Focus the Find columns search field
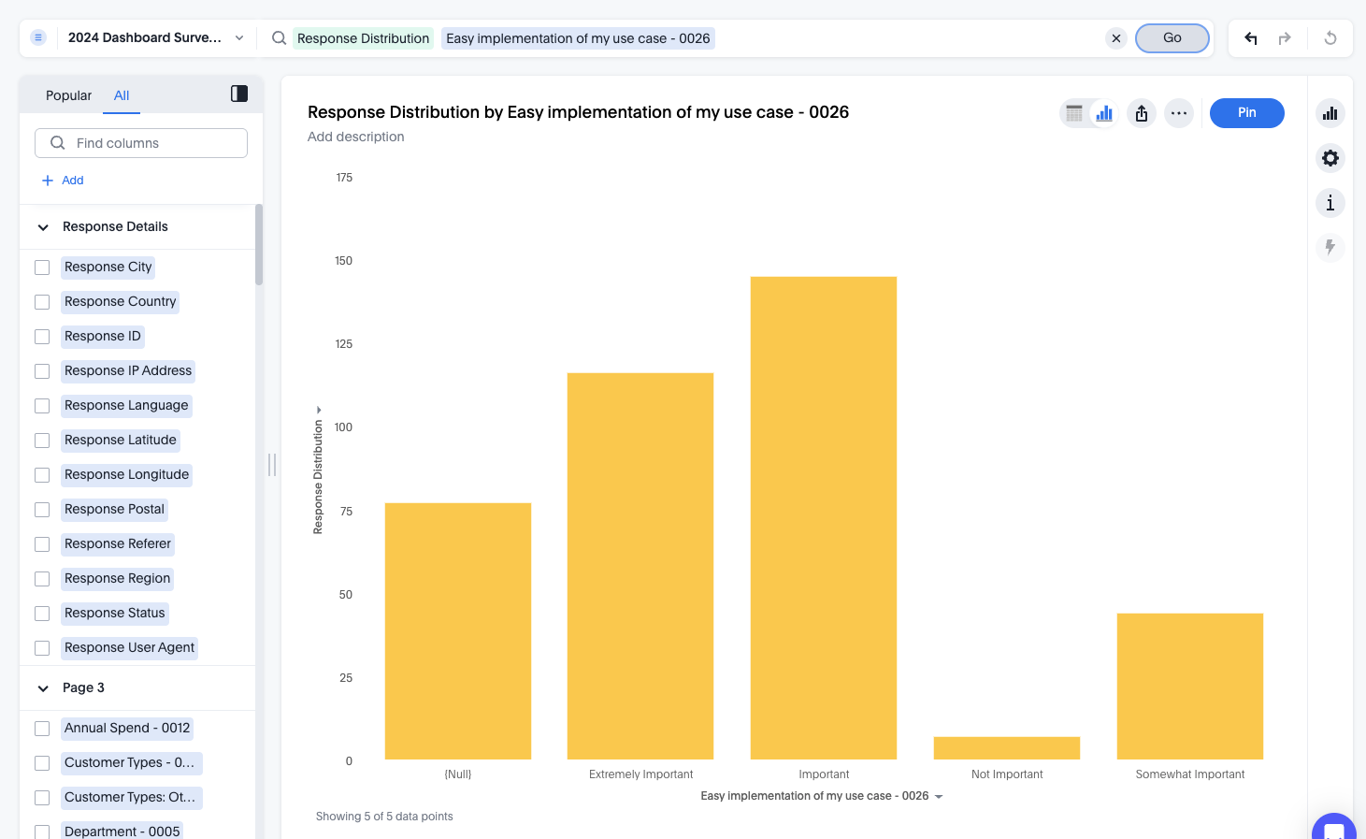 (141, 143)
